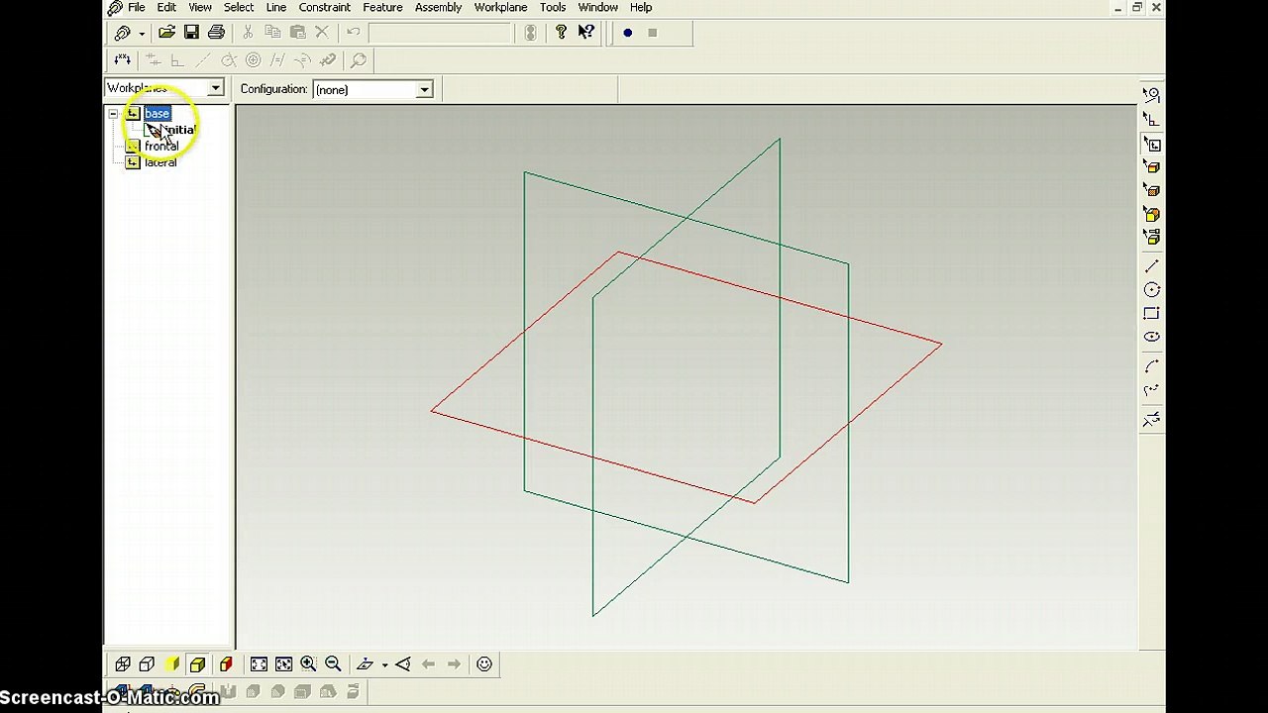Toggle the face colors cube icon
This screenshot has height=713, width=1268.
coord(226,664)
